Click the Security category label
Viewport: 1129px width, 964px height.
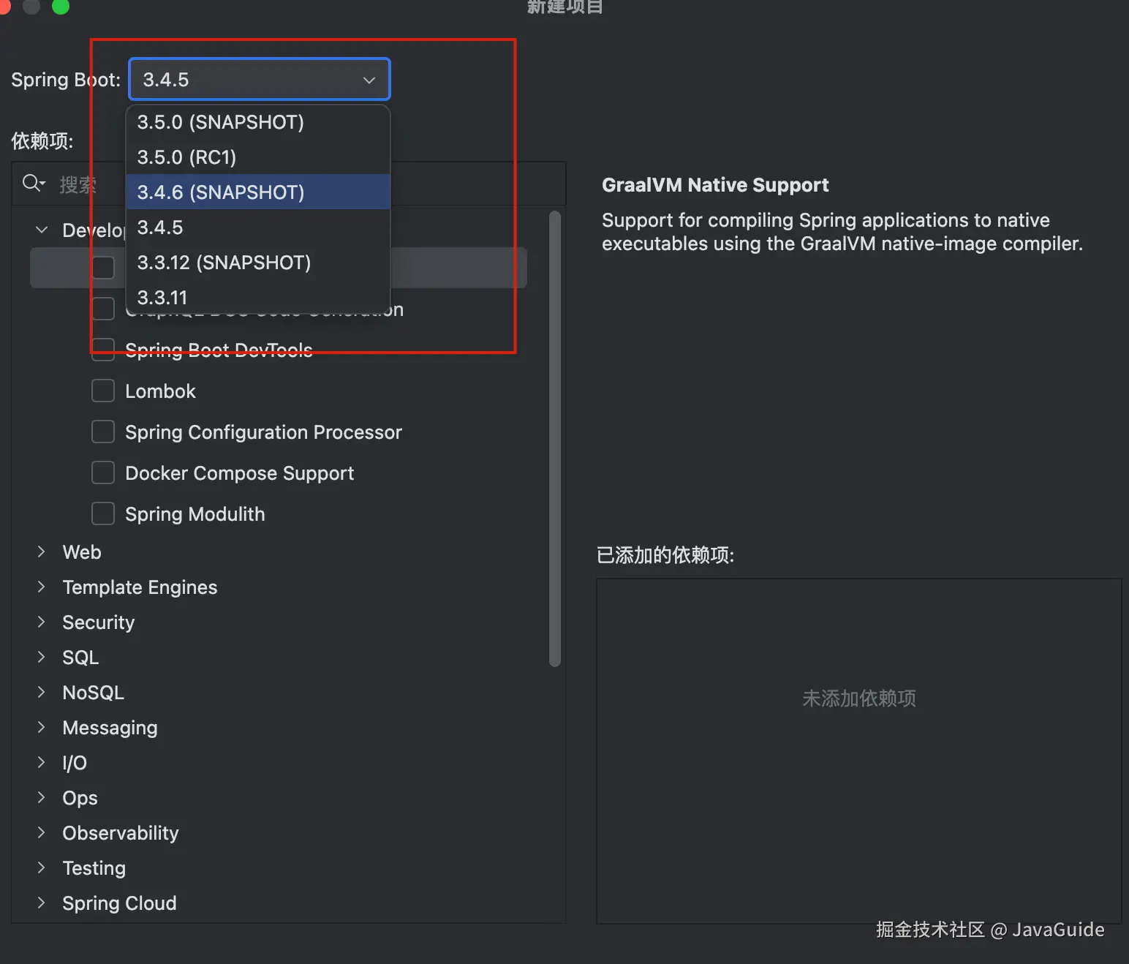99,622
